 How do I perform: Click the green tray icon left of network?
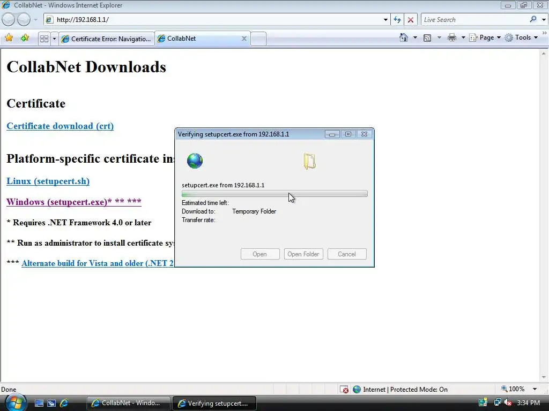[x=483, y=402]
